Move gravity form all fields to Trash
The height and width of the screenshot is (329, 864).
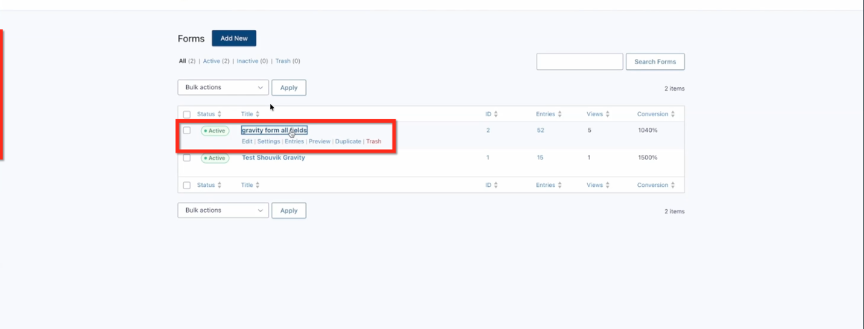[374, 142]
